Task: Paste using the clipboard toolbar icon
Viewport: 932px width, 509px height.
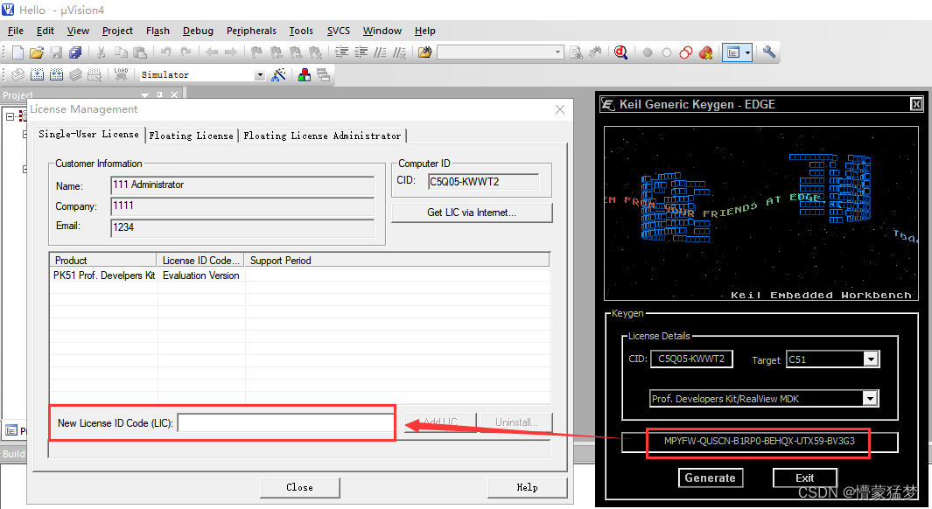Action: tap(140, 52)
